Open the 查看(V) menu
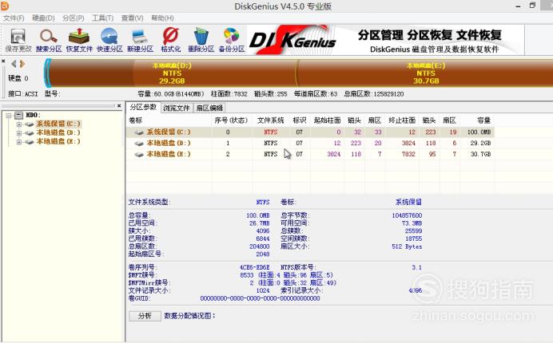 point(132,18)
